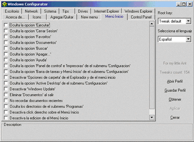Check 'Desactiva click derecho sobre el Menú Inicio'

click(x=6, y=112)
